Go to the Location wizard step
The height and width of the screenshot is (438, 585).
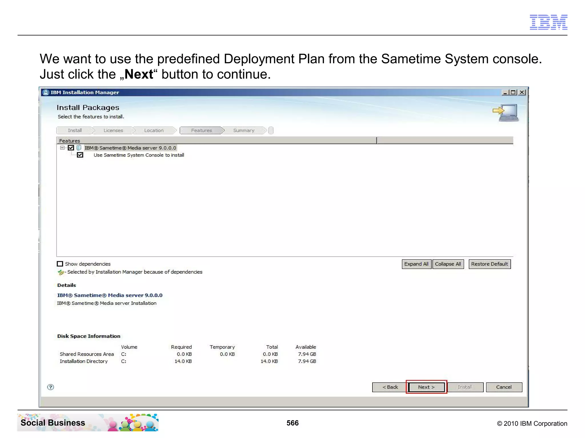tap(154, 130)
